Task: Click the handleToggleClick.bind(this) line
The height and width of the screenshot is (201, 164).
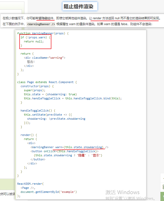Action: 72,98
